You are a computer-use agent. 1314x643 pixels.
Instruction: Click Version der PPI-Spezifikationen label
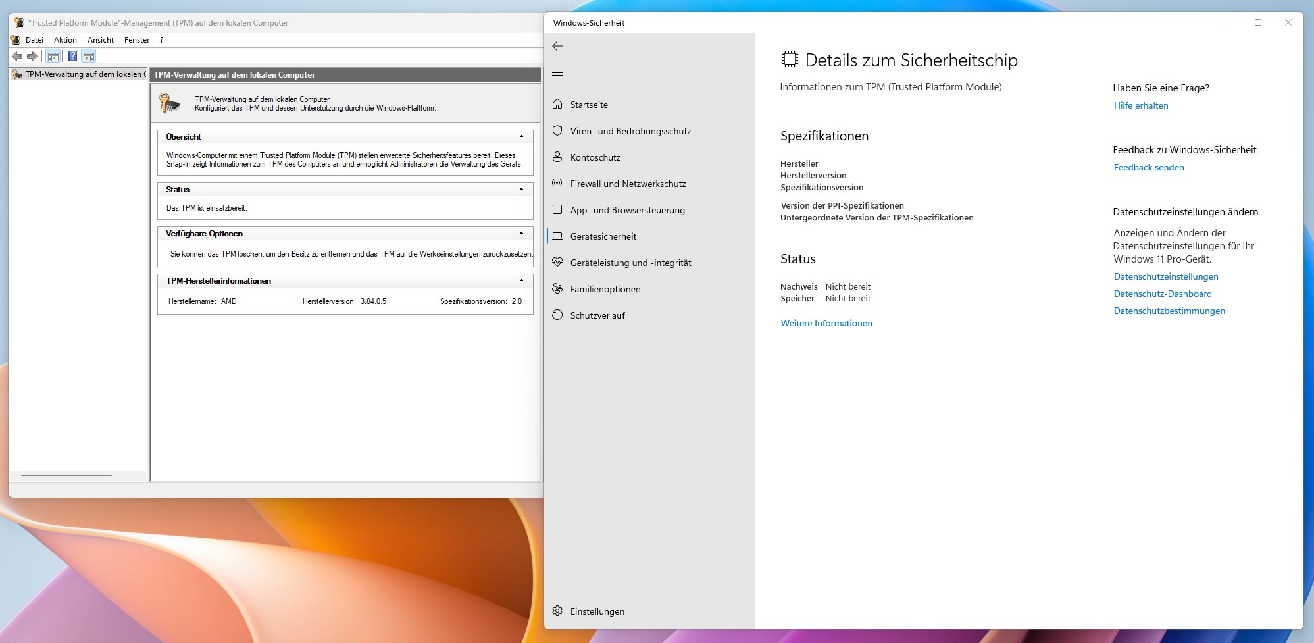(x=842, y=205)
